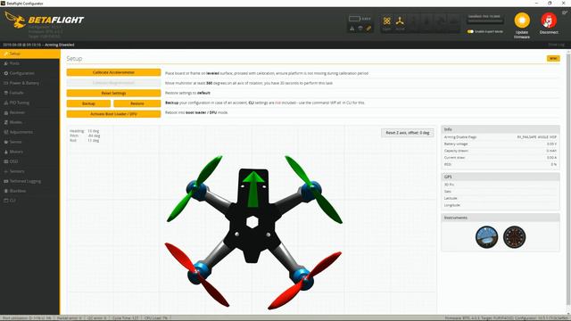The height and width of the screenshot is (321, 571).
Task: Open the Setup tab in sidebar
Action: click(x=29, y=53)
